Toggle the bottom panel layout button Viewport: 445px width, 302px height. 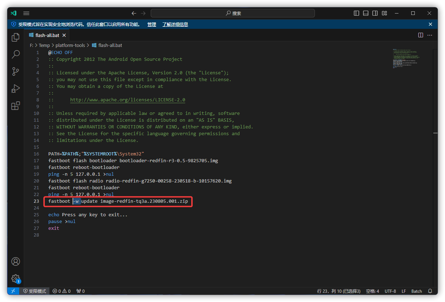(x=366, y=13)
